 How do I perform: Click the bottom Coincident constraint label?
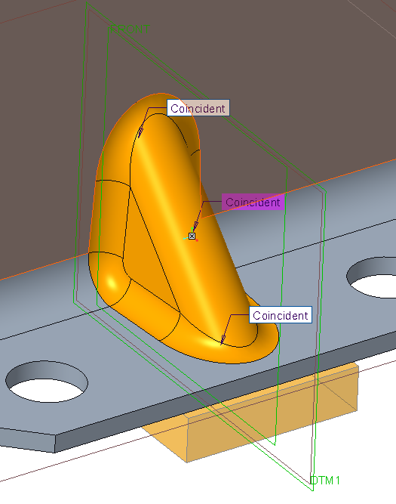point(281,314)
